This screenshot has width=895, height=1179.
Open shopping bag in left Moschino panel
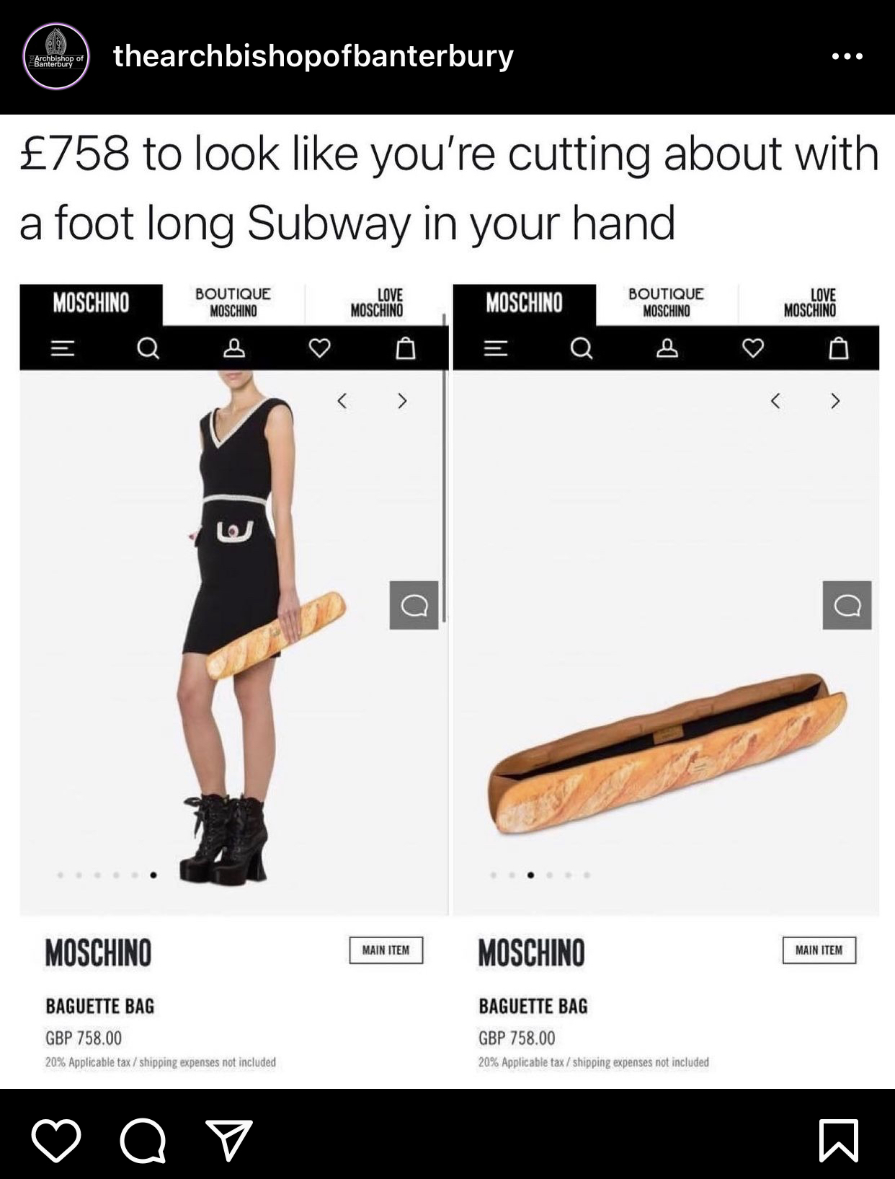(x=406, y=348)
